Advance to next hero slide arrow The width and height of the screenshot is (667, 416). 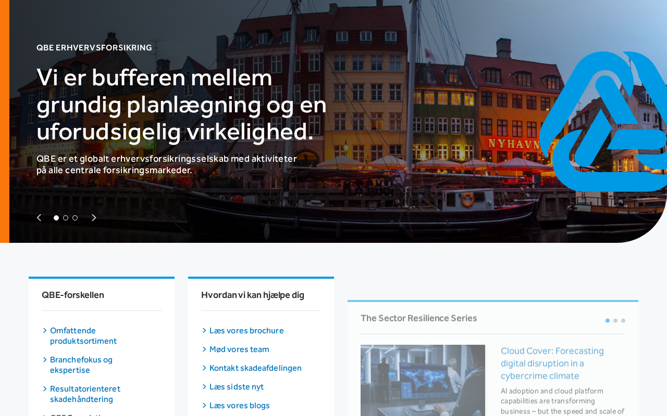tap(94, 218)
